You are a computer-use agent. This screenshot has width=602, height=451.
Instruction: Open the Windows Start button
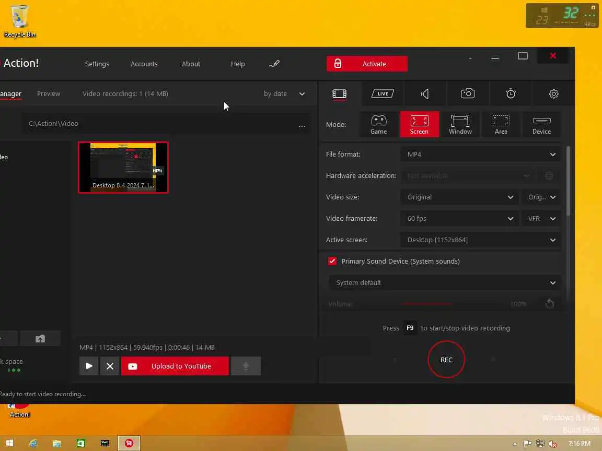pos(9,443)
